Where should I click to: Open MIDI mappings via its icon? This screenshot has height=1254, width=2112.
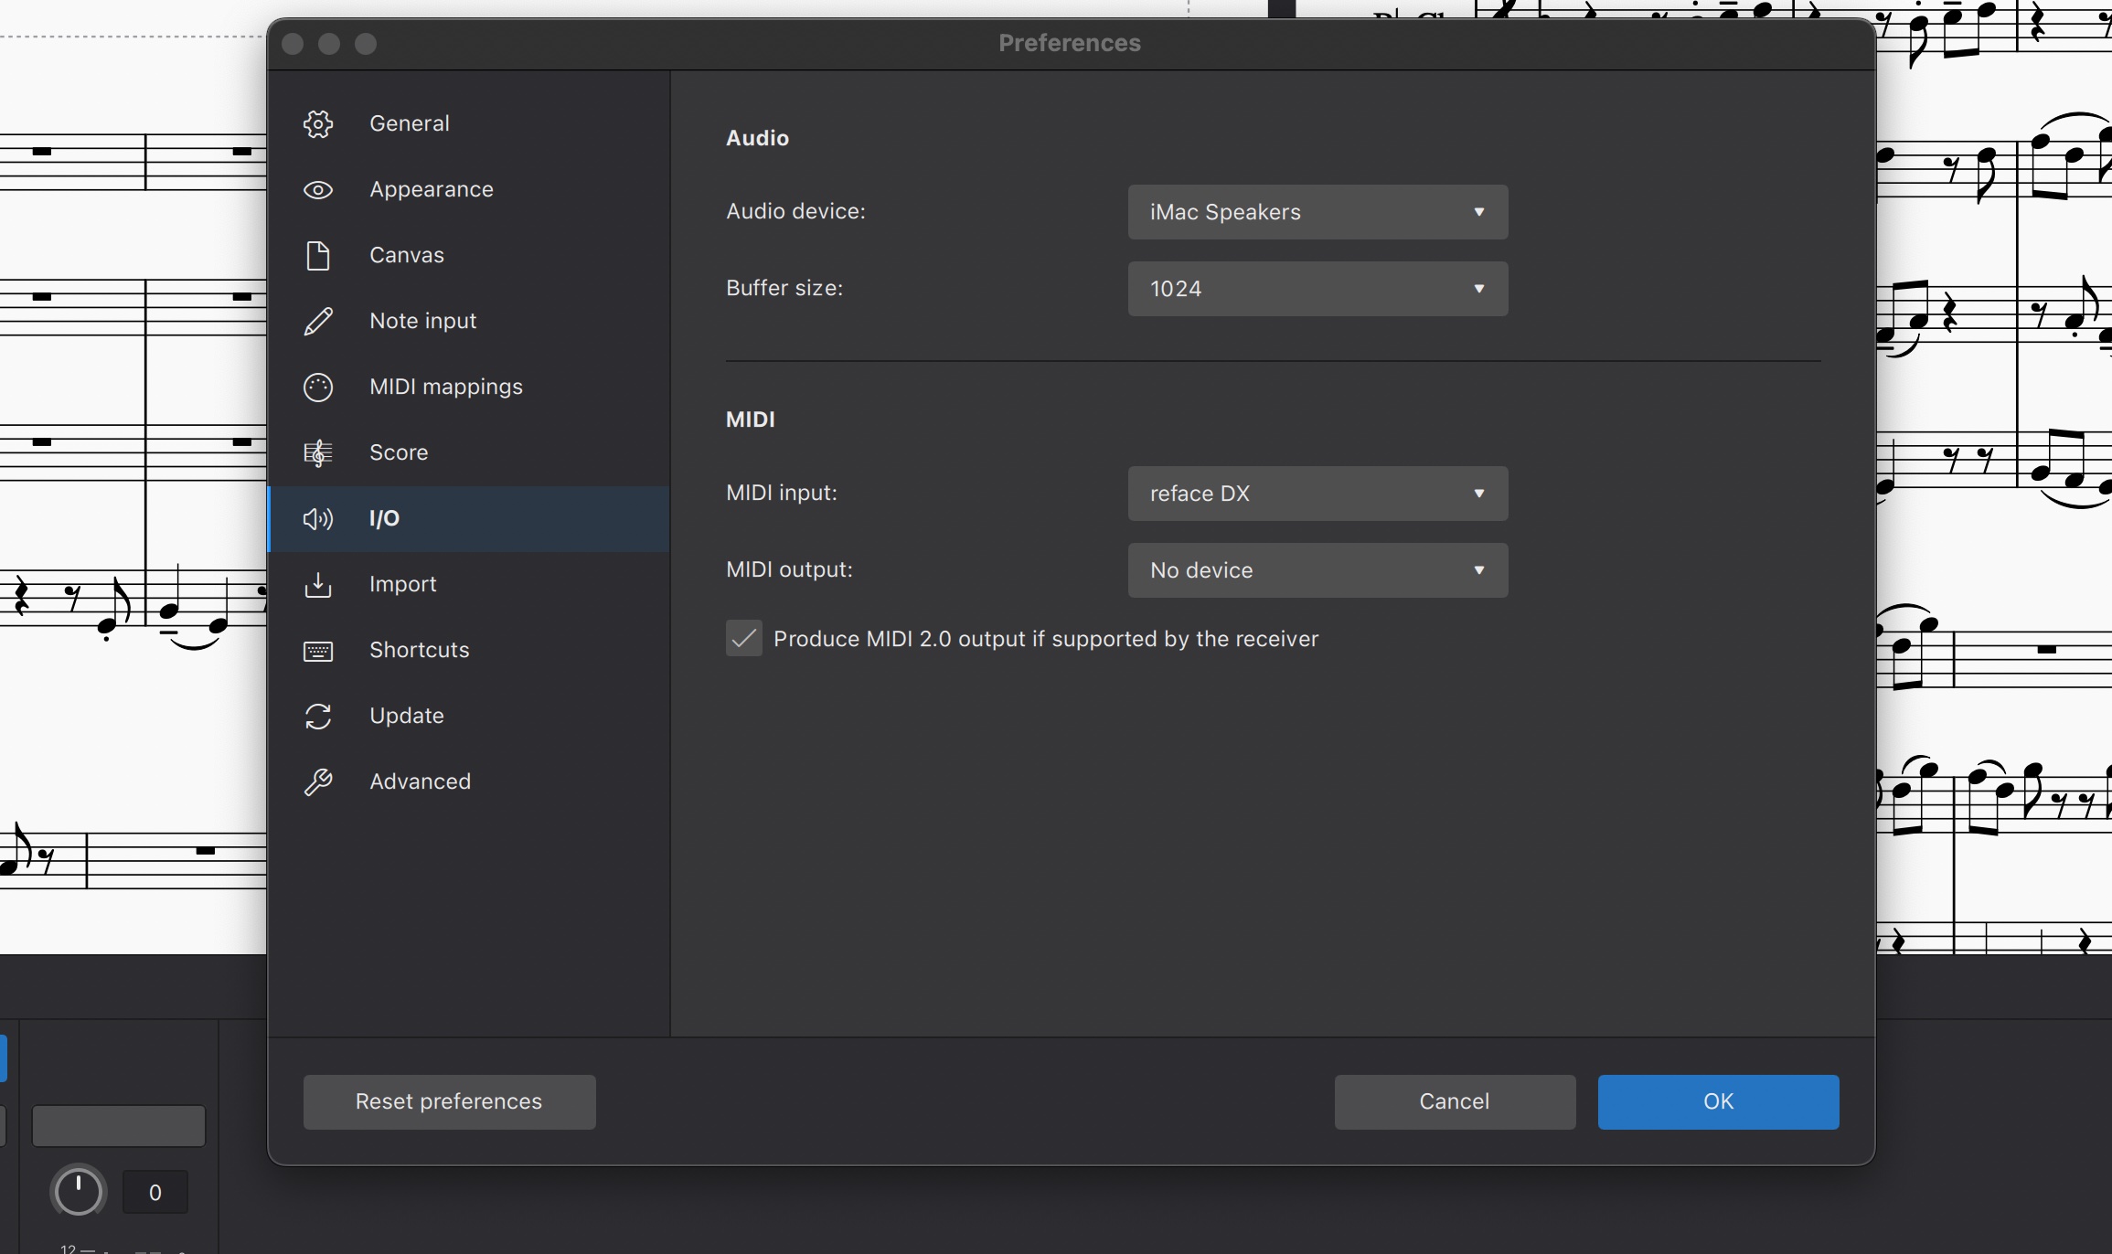(318, 387)
